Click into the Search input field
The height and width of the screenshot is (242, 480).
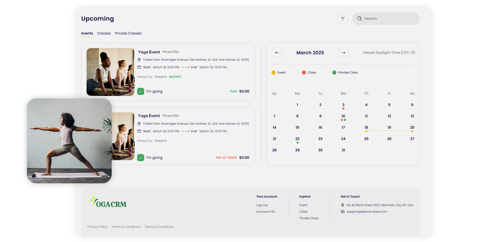[390, 19]
